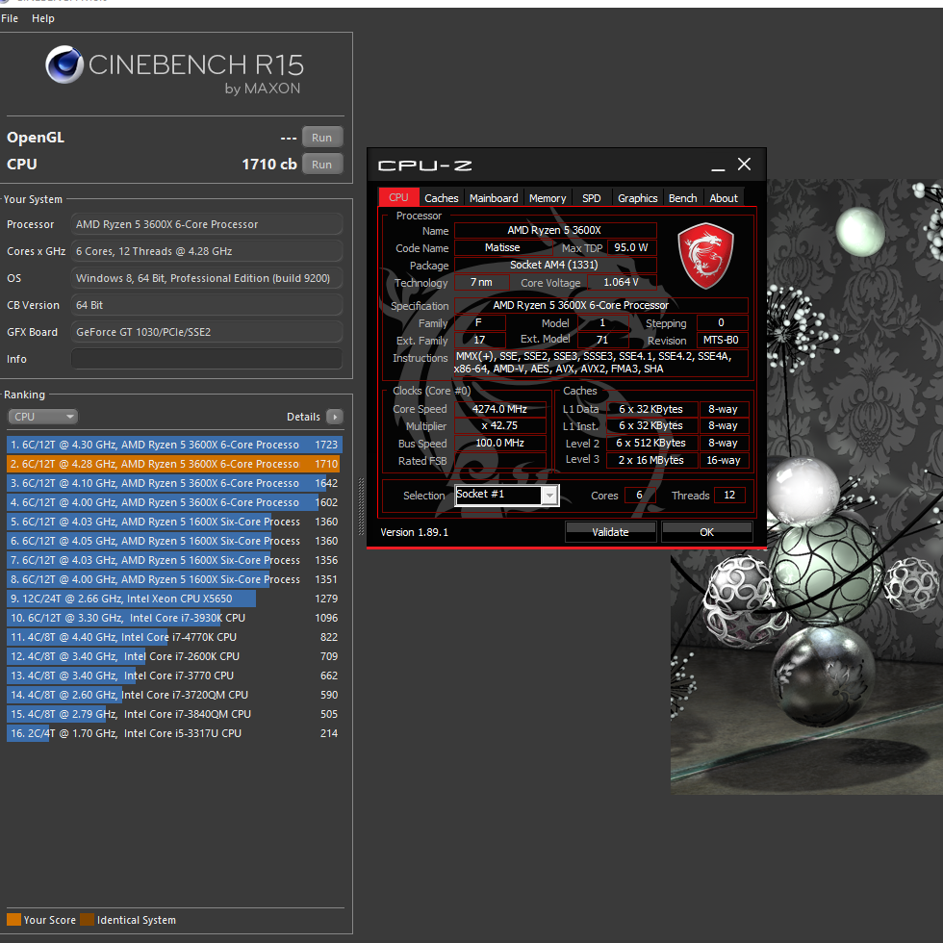
Task: Select the Core i7-3840QM entry
Action: (x=174, y=714)
